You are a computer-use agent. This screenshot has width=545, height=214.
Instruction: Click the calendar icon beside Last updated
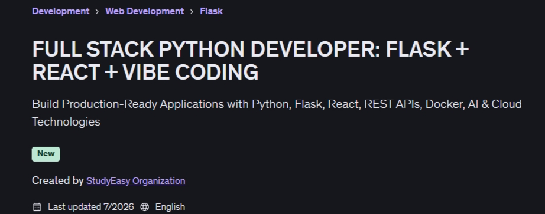click(x=37, y=207)
